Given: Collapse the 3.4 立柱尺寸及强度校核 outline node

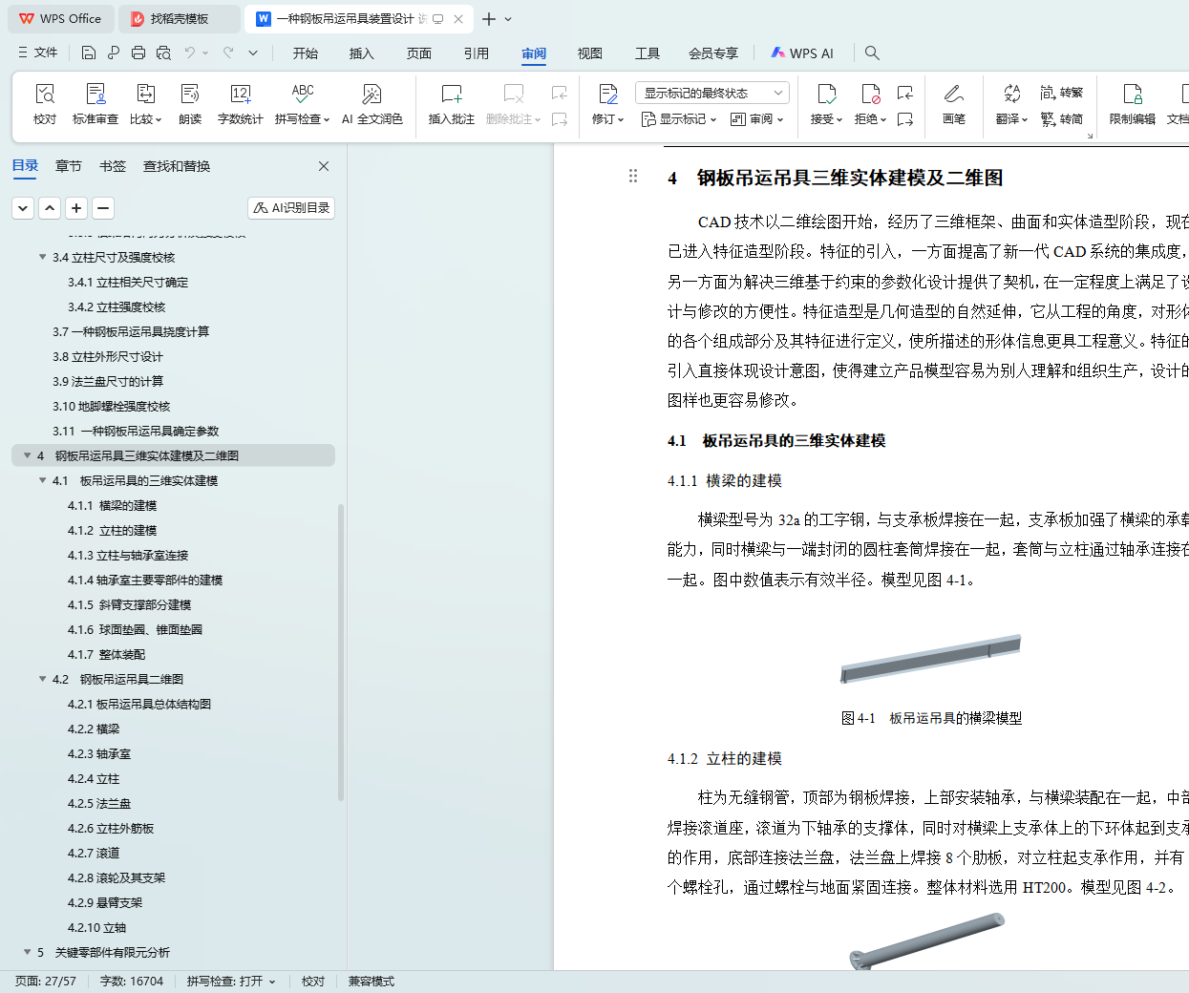Looking at the screenshot, I should coord(42,257).
